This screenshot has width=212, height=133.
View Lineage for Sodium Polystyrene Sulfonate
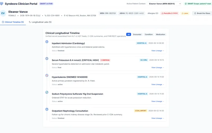(x=158, y=101)
